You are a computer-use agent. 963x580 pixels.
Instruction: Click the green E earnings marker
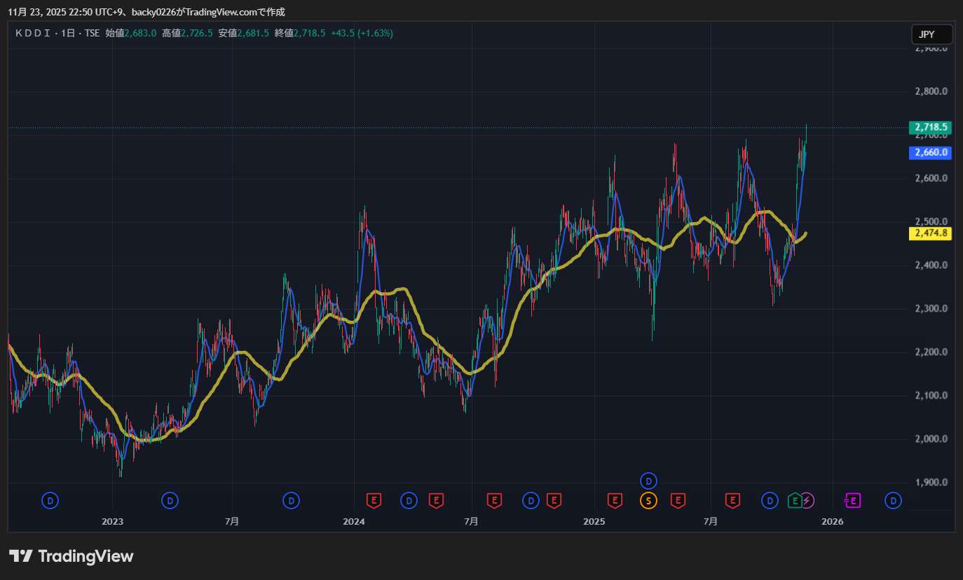[795, 500]
